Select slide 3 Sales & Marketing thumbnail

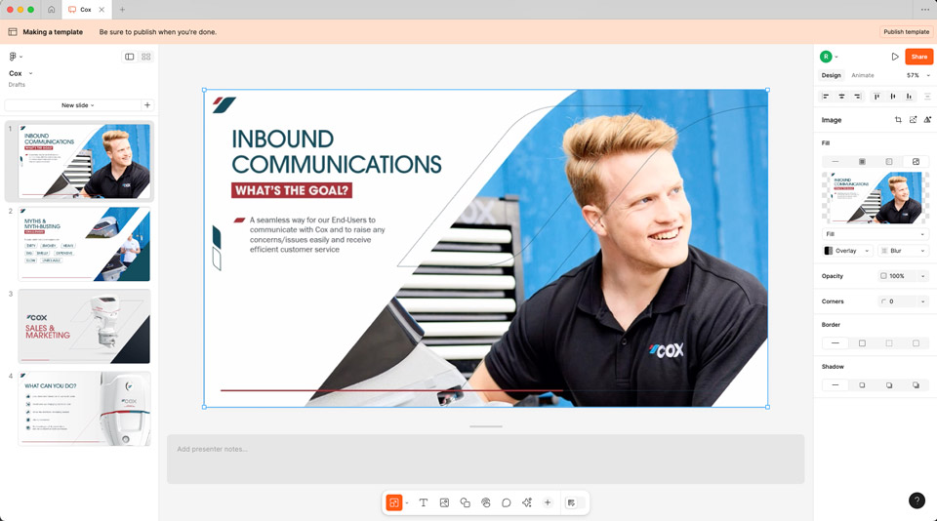84,326
